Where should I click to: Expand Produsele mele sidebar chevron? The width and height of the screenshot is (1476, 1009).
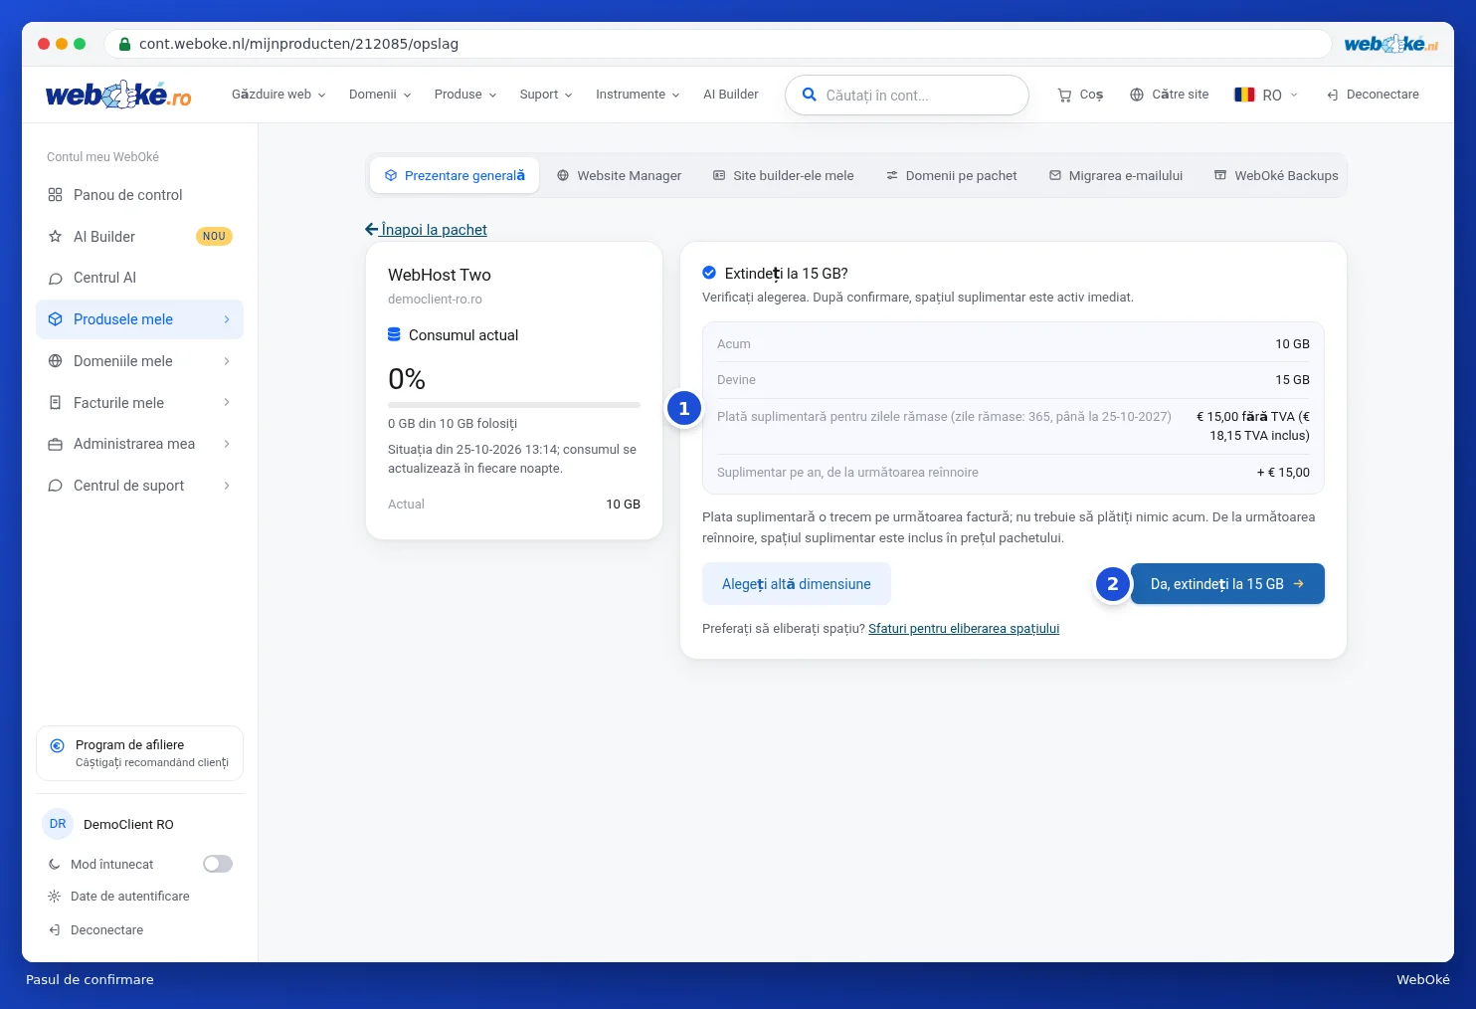coord(227,319)
